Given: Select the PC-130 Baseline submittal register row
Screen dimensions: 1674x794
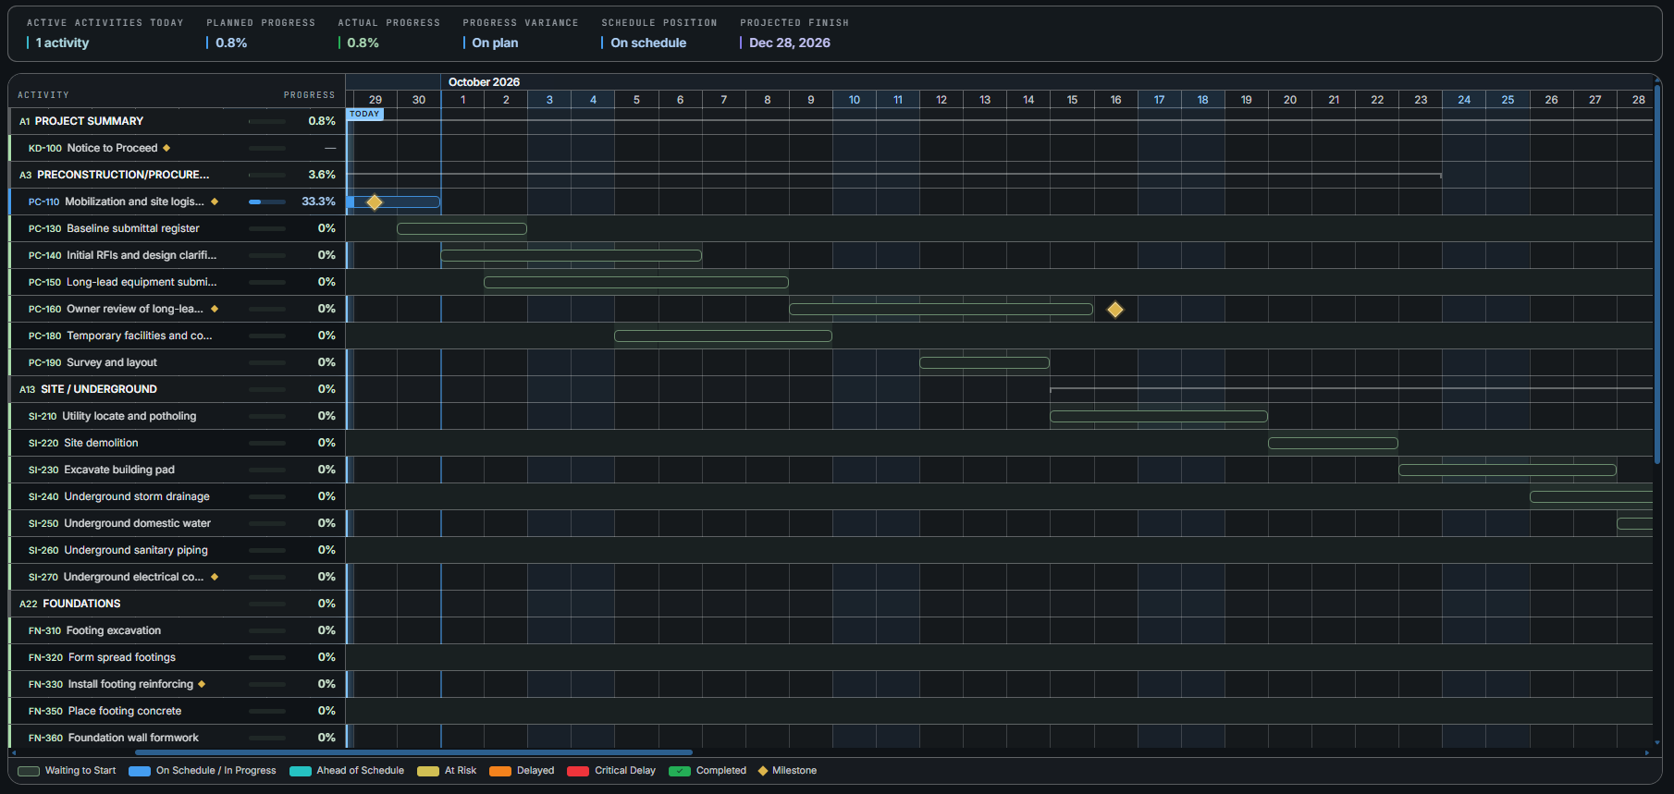Looking at the screenshot, I should [x=177, y=228].
